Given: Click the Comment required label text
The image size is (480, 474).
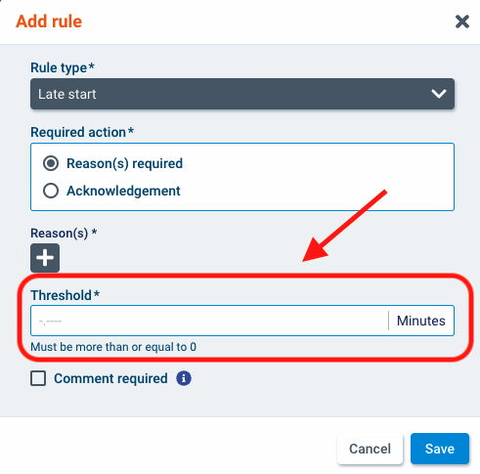Looking at the screenshot, I should pyautogui.click(x=110, y=378).
